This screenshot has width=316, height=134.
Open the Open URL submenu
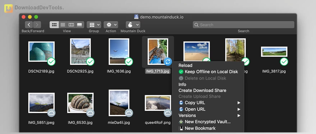[208, 109]
